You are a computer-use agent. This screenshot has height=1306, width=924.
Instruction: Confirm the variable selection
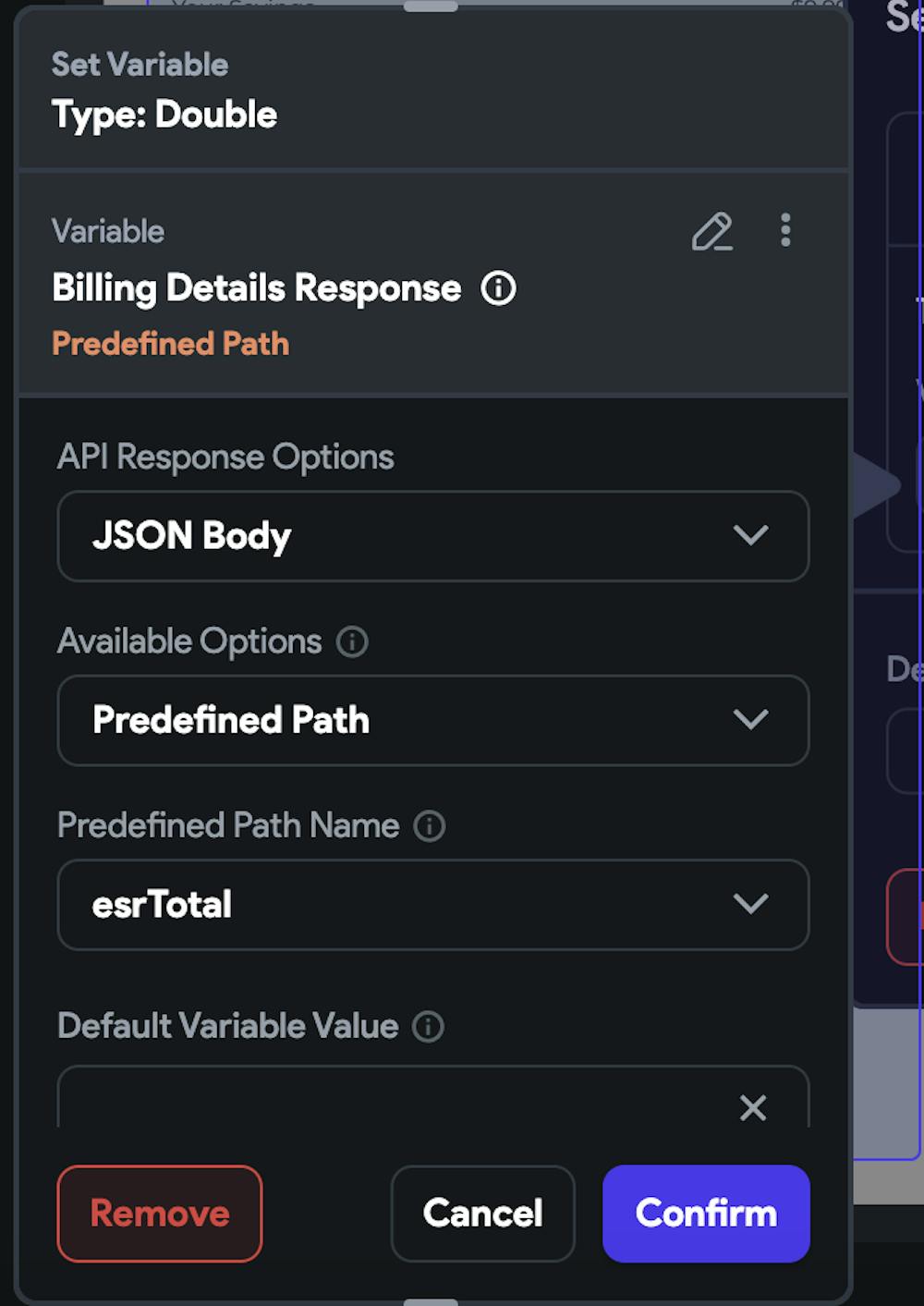coord(706,1214)
